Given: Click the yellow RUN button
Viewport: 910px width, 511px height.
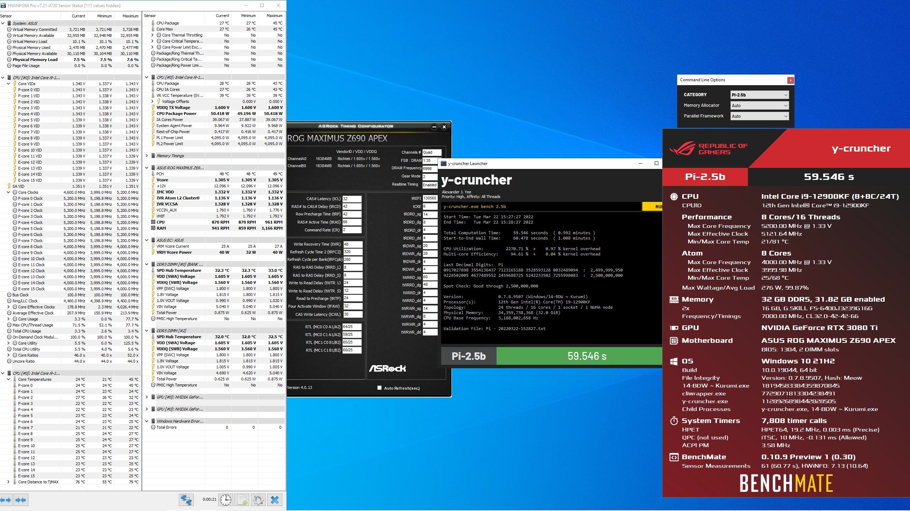Looking at the screenshot, I should pyautogui.click(x=652, y=207).
